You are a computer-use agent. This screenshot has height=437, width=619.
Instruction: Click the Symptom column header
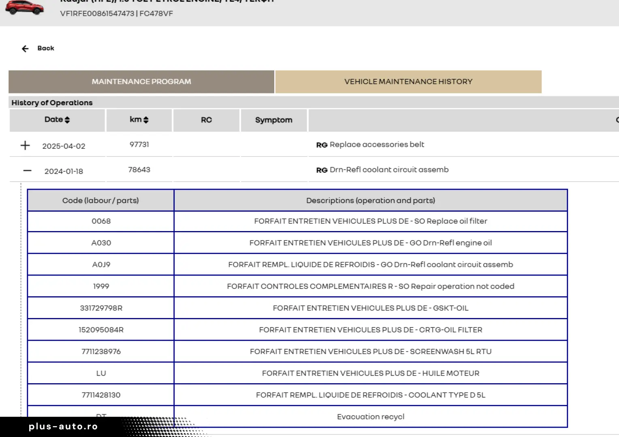[273, 120]
